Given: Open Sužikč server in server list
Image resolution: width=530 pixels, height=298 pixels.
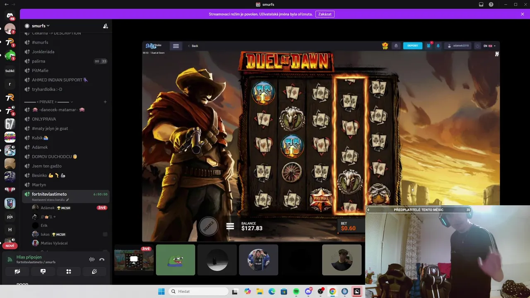Looking at the screenshot, I should [10, 71].
